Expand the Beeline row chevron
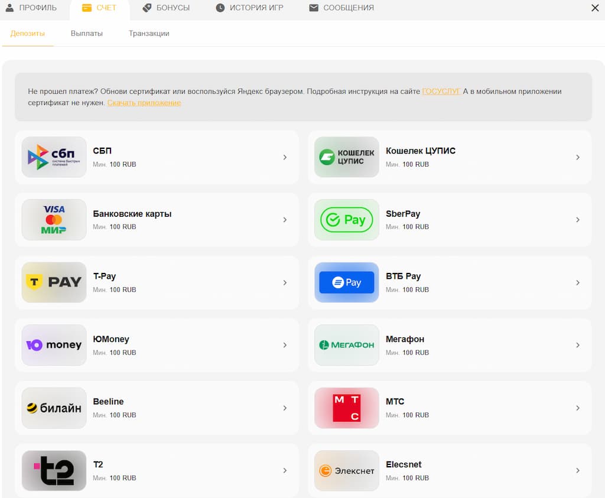This screenshot has height=498, width=605. (x=285, y=408)
